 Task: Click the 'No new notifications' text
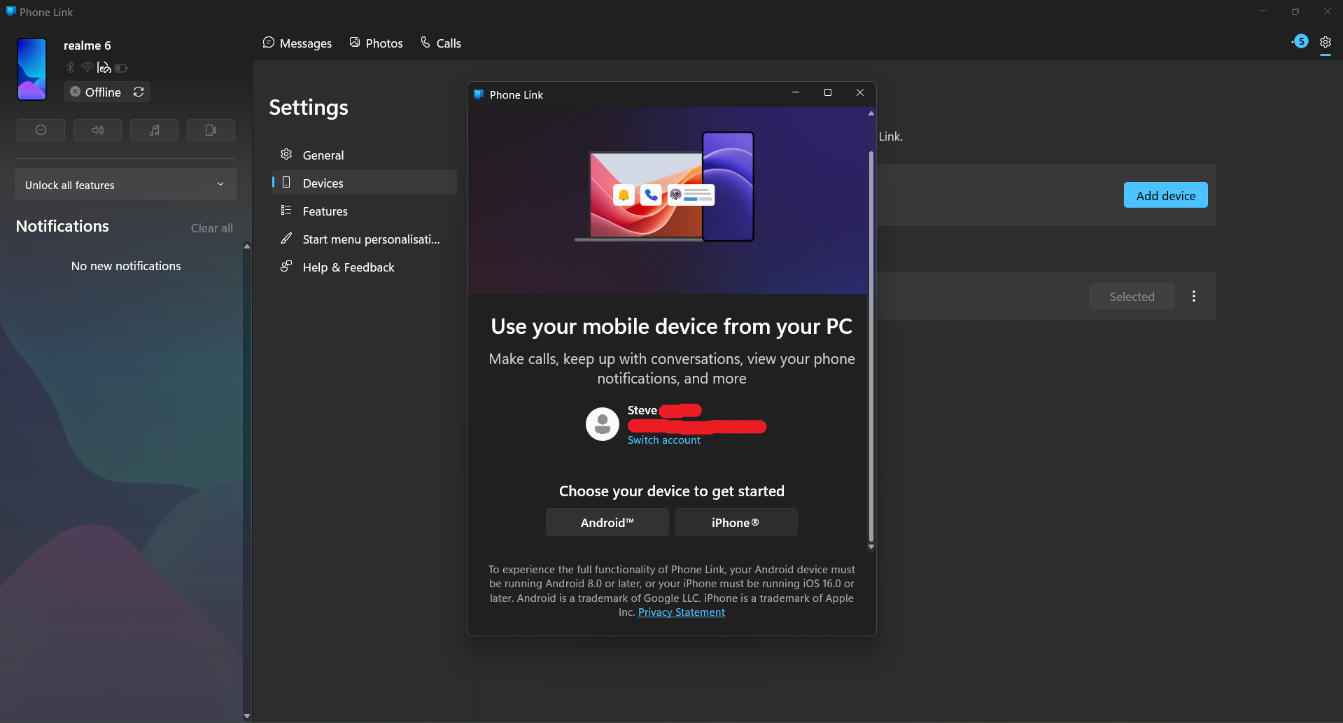126,266
